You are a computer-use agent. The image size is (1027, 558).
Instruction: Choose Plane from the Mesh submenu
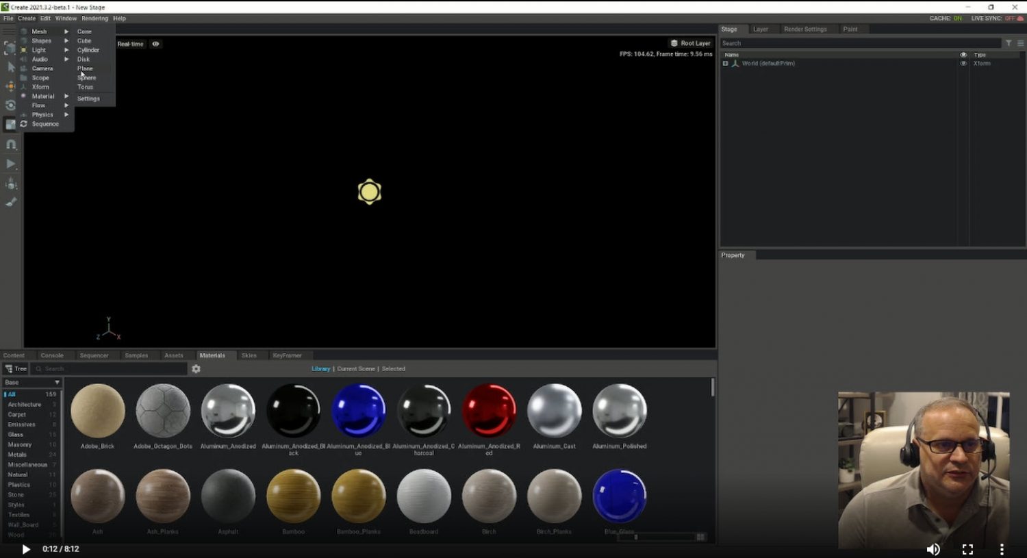click(85, 68)
